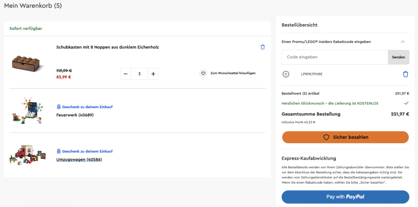Screen dimensions: 418x207
Task: Click the Einen Promo/LEGO Insiders Rabattcode eingeben label
Action: (326, 42)
